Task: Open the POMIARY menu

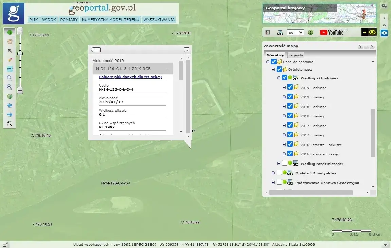Action: (x=69, y=20)
